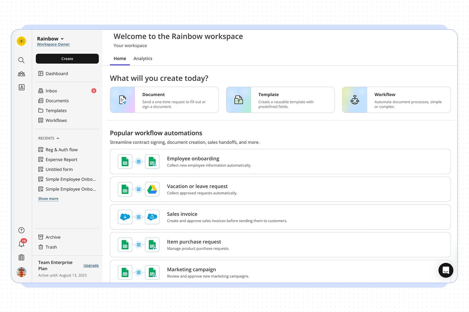Open help with the question mark icon
The image size is (469, 312).
(21, 230)
